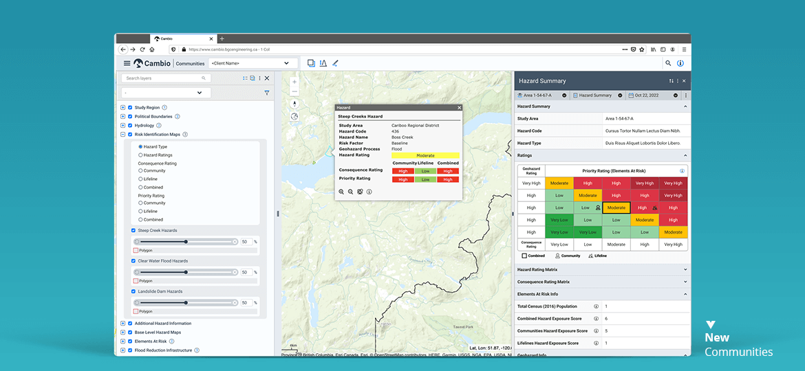The height and width of the screenshot is (371, 805).
Task: Select the Hazard Ratings radio option
Action: click(x=141, y=155)
